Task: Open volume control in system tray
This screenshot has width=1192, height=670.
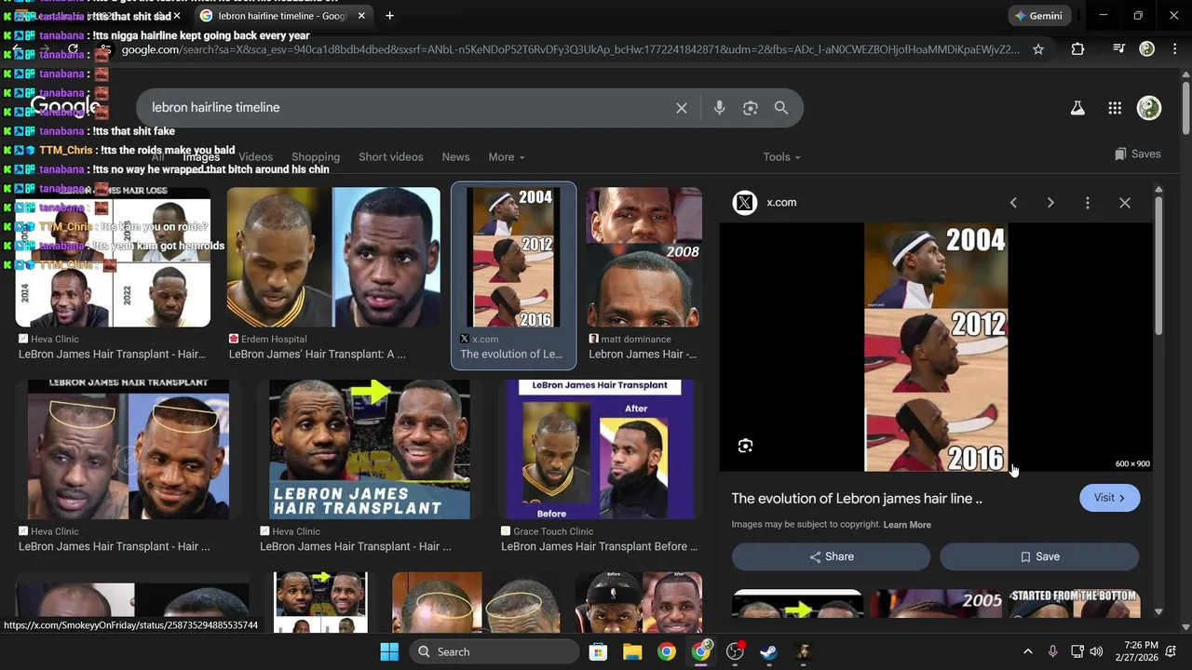Action: point(1096,651)
